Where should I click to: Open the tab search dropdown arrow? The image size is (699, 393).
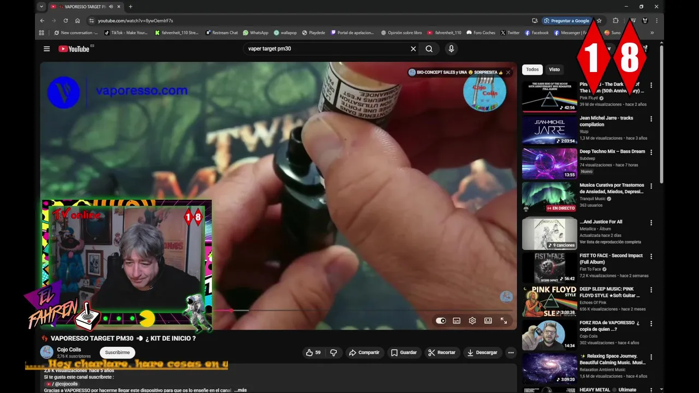click(x=42, y=7)
